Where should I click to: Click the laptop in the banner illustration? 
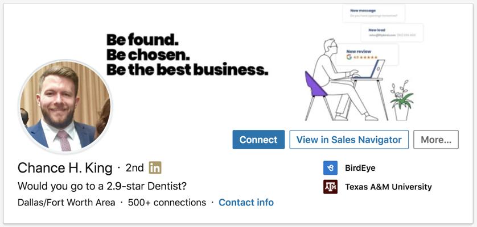coord(375,69)
